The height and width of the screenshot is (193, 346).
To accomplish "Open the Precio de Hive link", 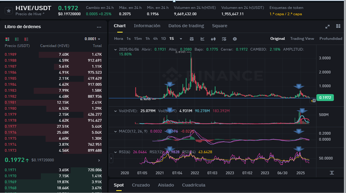I will 30,14.
